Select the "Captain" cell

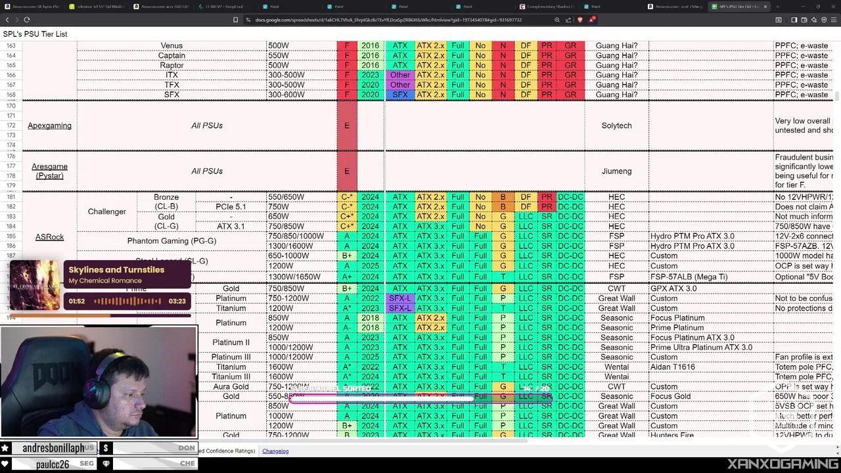[x=171, y=56]
